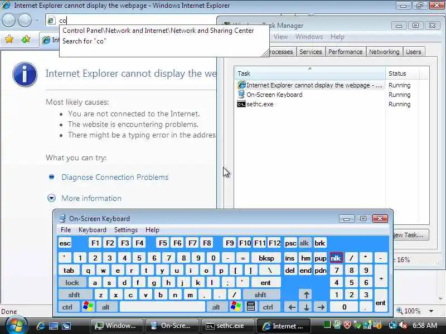Toggle the slk Scroll Lock key

point(304,243)
